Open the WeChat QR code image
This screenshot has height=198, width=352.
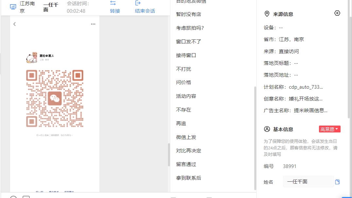(55, 99)
